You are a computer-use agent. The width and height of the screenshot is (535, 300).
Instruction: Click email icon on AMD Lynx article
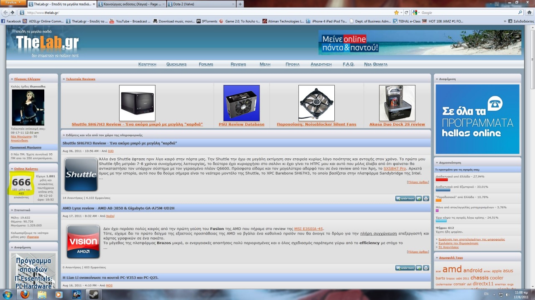tap(419, 267)
